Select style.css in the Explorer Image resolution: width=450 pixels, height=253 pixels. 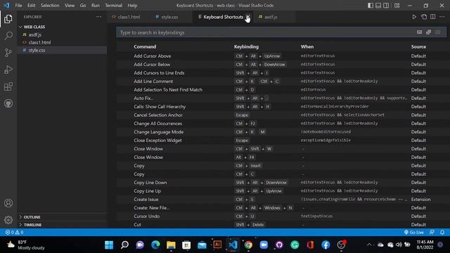tap(62, 50)
